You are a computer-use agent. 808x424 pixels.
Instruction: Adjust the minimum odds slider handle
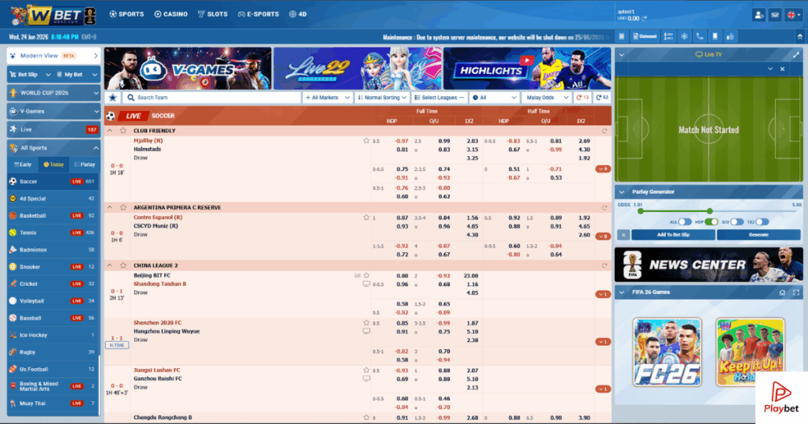(641, 211)
